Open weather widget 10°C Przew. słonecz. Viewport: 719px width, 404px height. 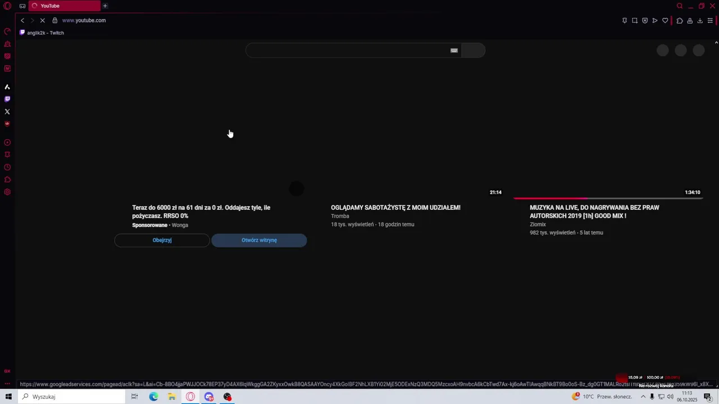pyautogui.click(x=601, y=397)
